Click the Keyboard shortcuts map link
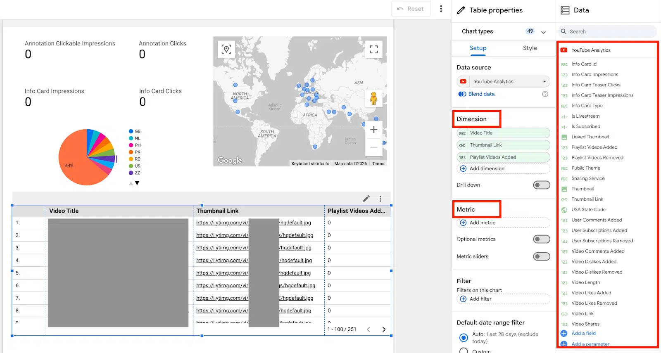The height and width of the screenshot is (353, 661). pyautogui.click(x=310, y=163)
